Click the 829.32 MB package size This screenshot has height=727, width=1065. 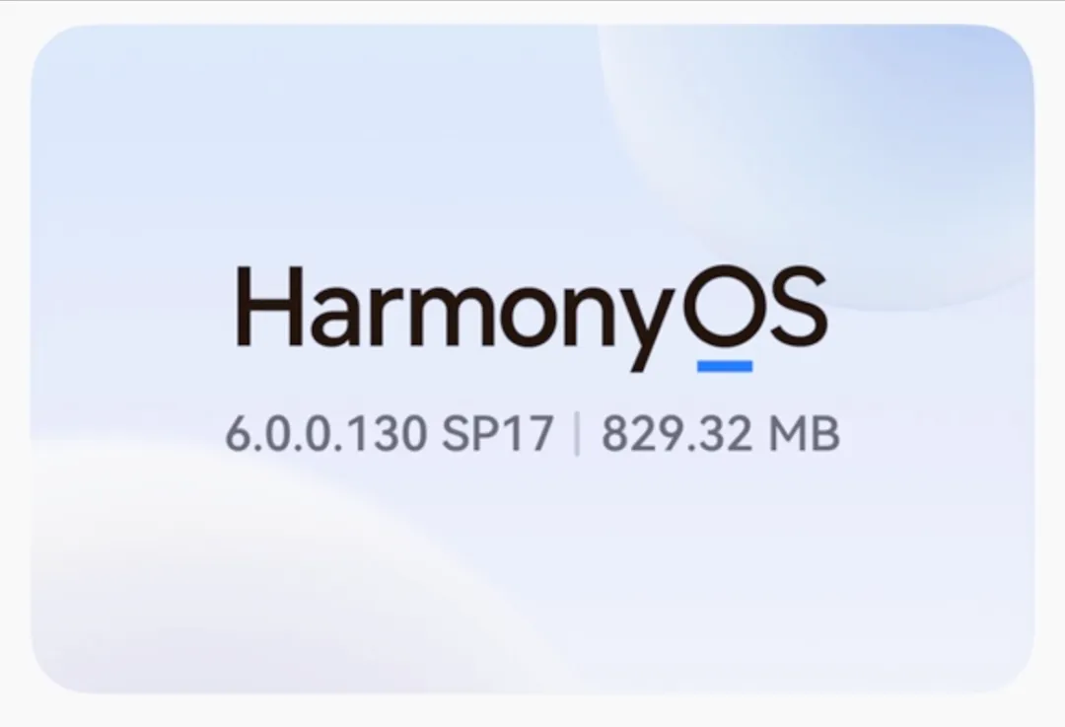[721, 433]
